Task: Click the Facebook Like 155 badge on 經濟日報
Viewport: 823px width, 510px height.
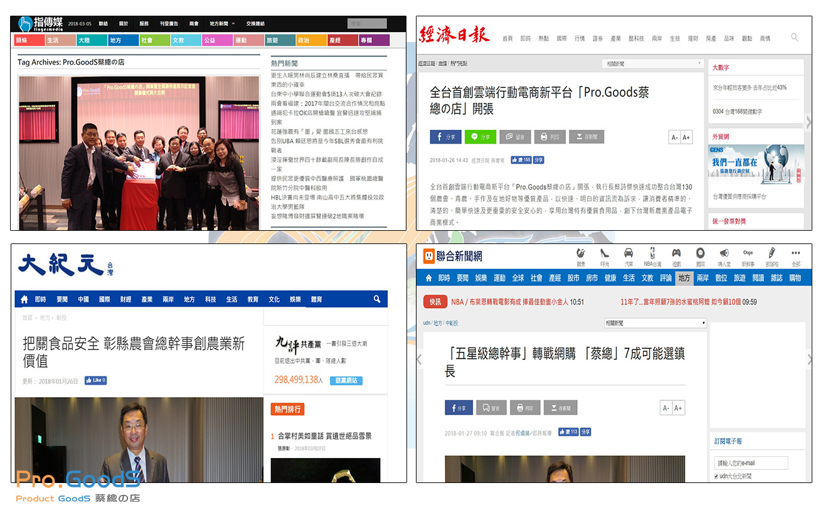Action: 521,160
